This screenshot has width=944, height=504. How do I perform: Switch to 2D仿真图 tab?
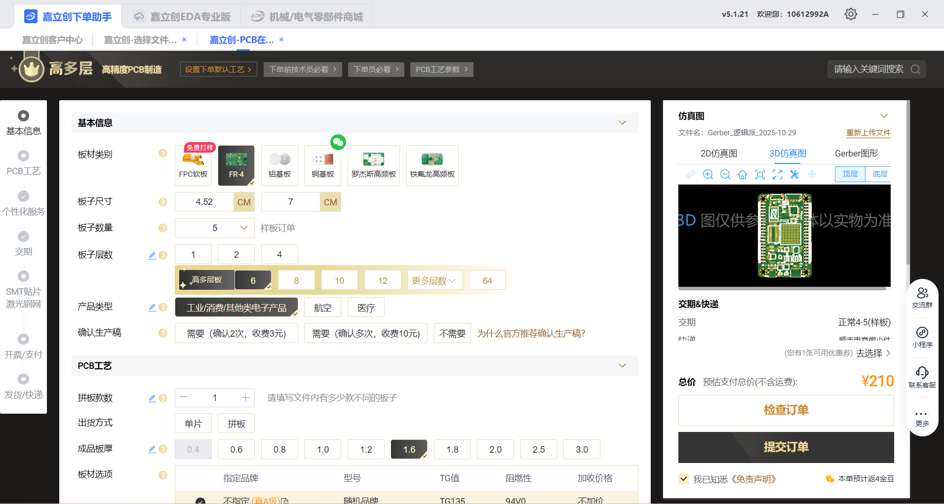coord(719,154)
